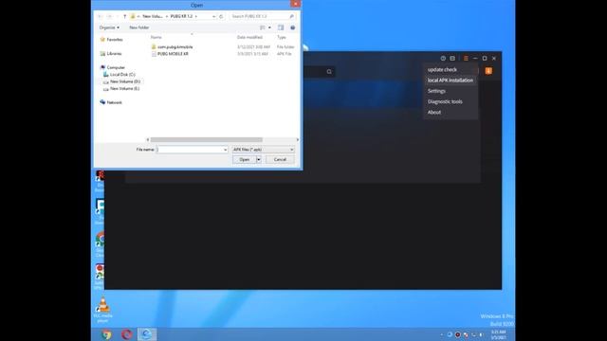Click the horizontal scrollbar in file list
The height and width of the screenshot is (341, 607).
pyautogui.click(x=207, y=139)
